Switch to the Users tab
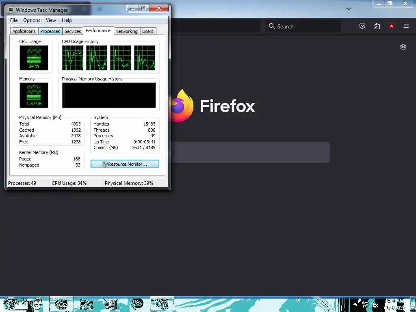Screen dimensions: 416x312 148,31
